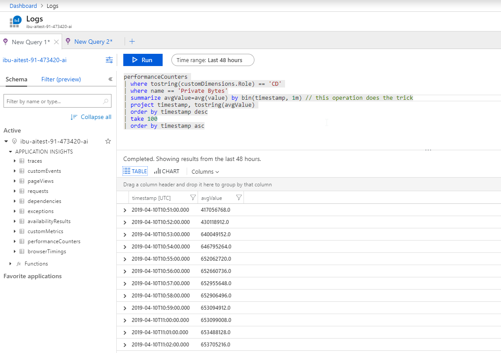Expand the traces table node
The image size is (501, 353).
pos(15,161)
